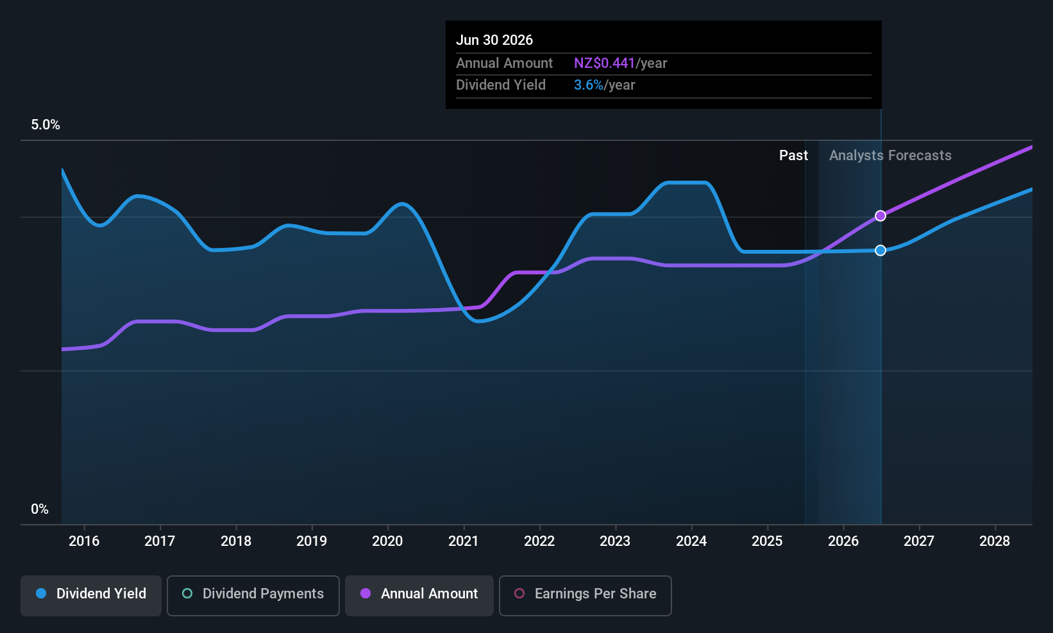Click the blue Dividend Yield data point
1053x633 pixels.
880,251
